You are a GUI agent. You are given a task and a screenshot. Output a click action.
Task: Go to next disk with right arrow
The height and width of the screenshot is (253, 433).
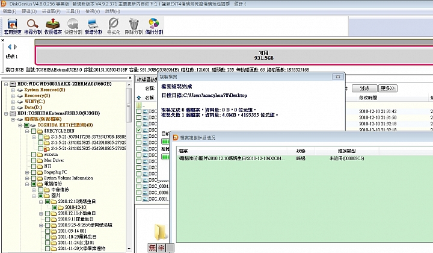pyautogui.click(x=16, y=47)
